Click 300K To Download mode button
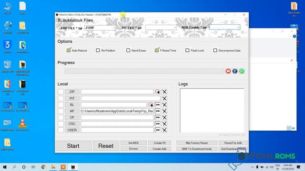 point(197,149)
